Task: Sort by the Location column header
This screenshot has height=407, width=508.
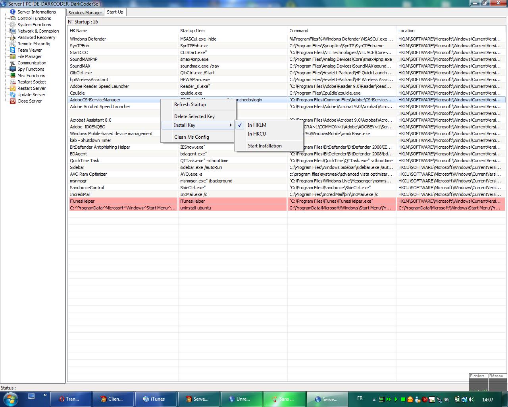Action: (451, 31)
